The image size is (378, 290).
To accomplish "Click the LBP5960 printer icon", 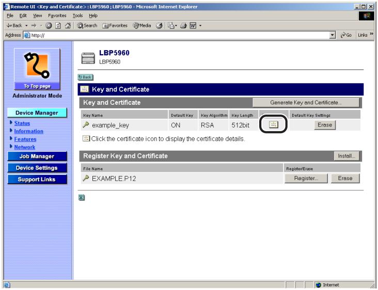I will (x=88, y=58).
